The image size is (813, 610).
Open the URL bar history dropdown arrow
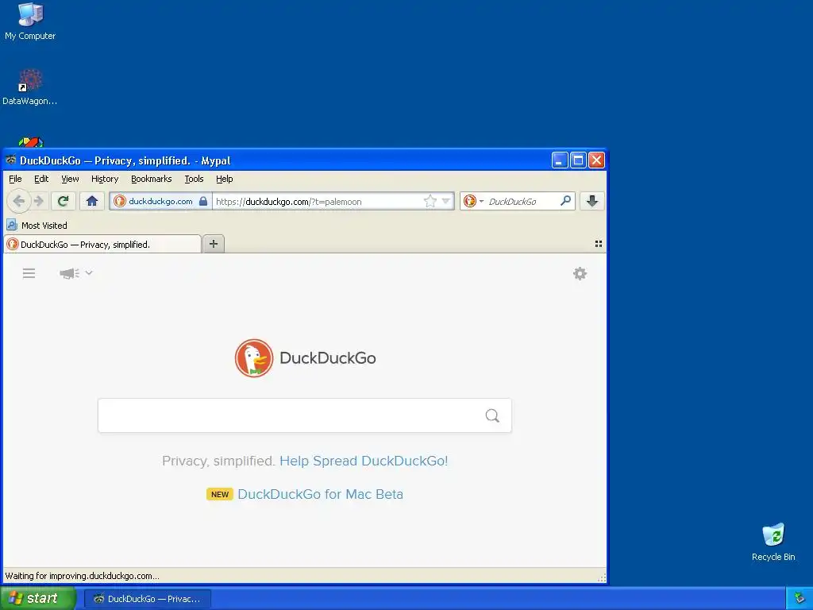446,201
